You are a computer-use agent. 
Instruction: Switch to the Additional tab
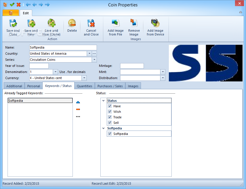(x=14, y=86)
